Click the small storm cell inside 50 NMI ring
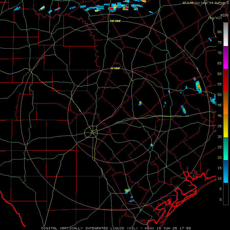Viewport: 230px width, 230px height. point(140,103)
